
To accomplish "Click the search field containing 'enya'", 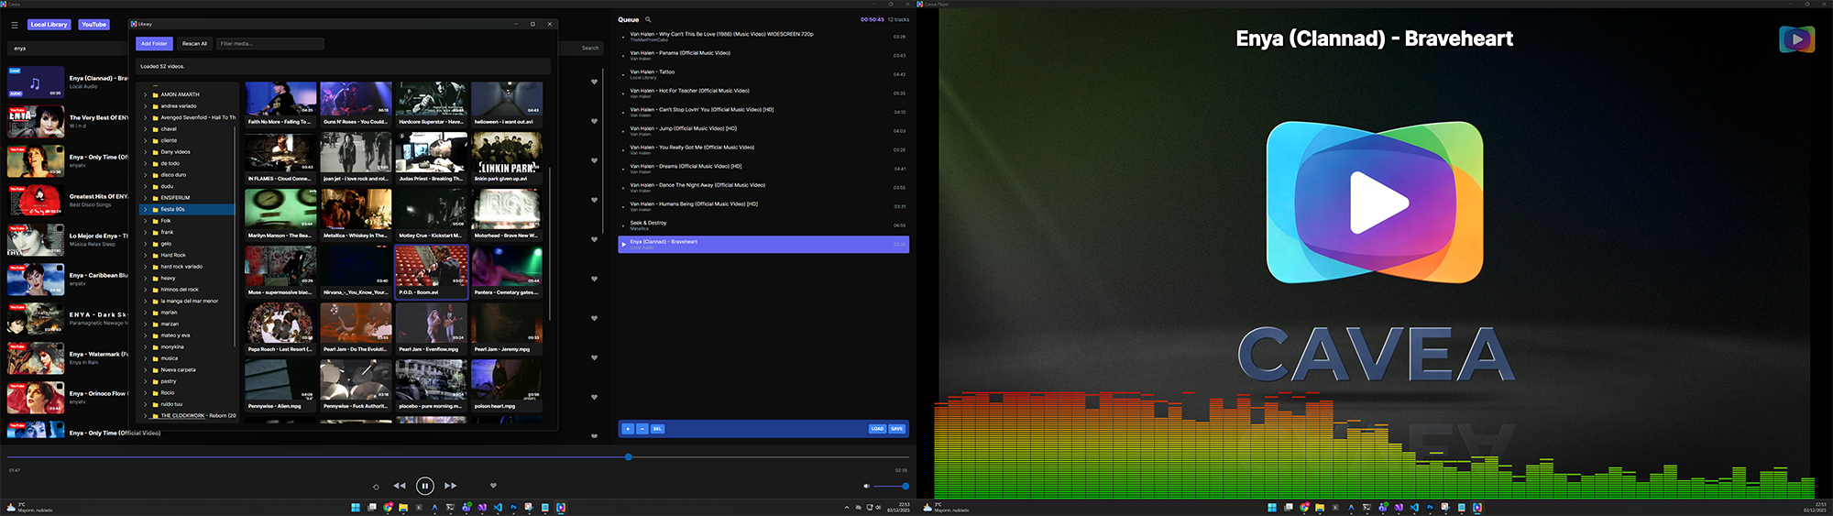I will [x=69, y=48].
